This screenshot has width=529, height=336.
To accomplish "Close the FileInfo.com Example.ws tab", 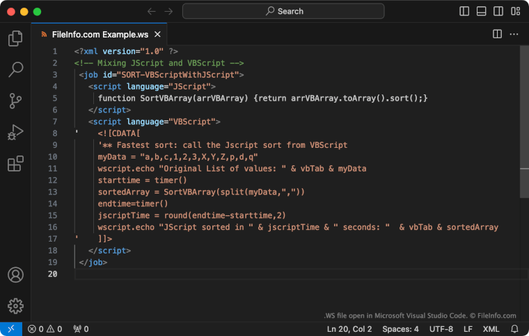I will click(158, 34).
